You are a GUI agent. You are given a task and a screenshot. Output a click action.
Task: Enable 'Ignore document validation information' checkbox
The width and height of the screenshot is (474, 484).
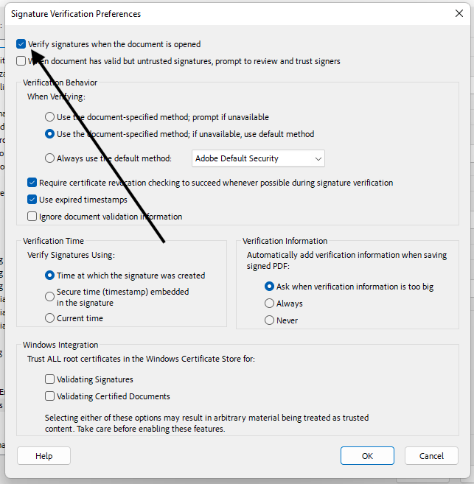[x=32, y=217]
